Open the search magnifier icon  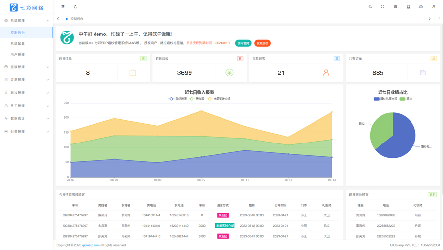pyautogui.click(x=370, y=7)
